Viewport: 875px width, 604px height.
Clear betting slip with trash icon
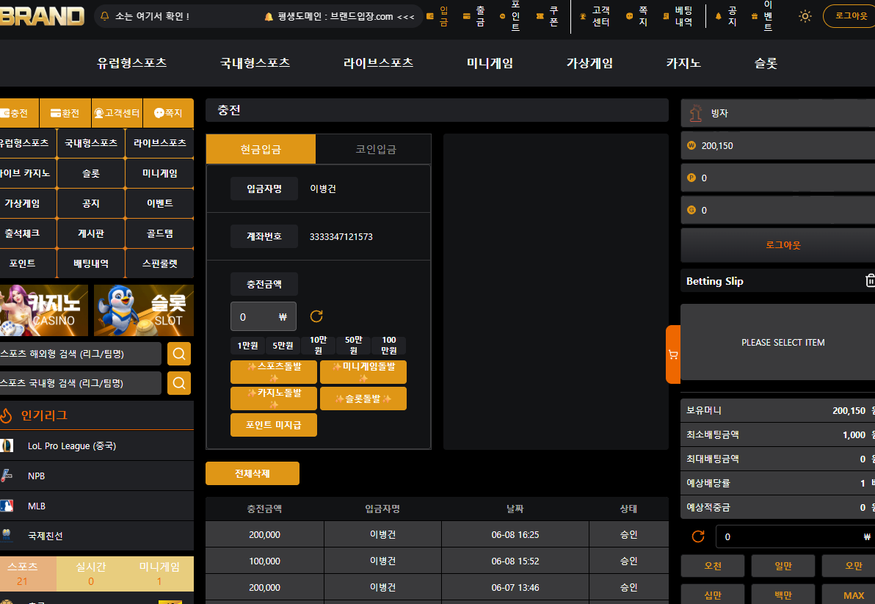click(x=870, y=280)
